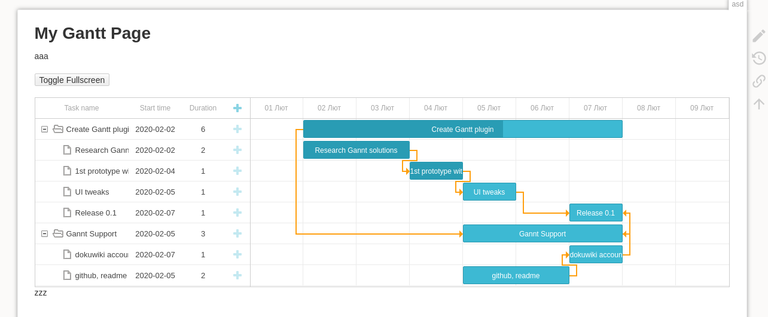Viewport: 768px width, 317px height.
Task: Click plus icon on Release 0.1 row
Action: pos(237,213)
